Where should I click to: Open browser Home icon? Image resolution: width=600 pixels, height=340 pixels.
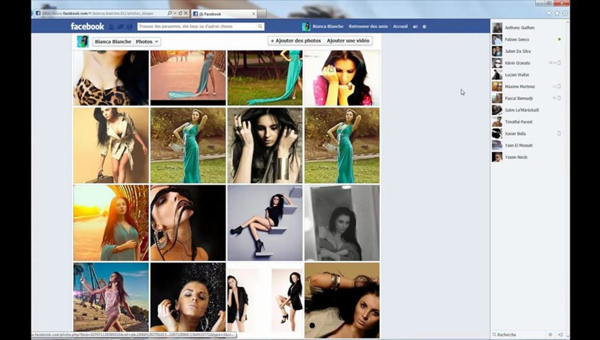549,13
